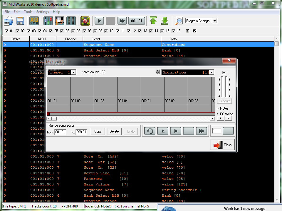Select the Sequence Name Contrabass row
282x211 pixels.
pyautogui.click(x=138, y=45)
